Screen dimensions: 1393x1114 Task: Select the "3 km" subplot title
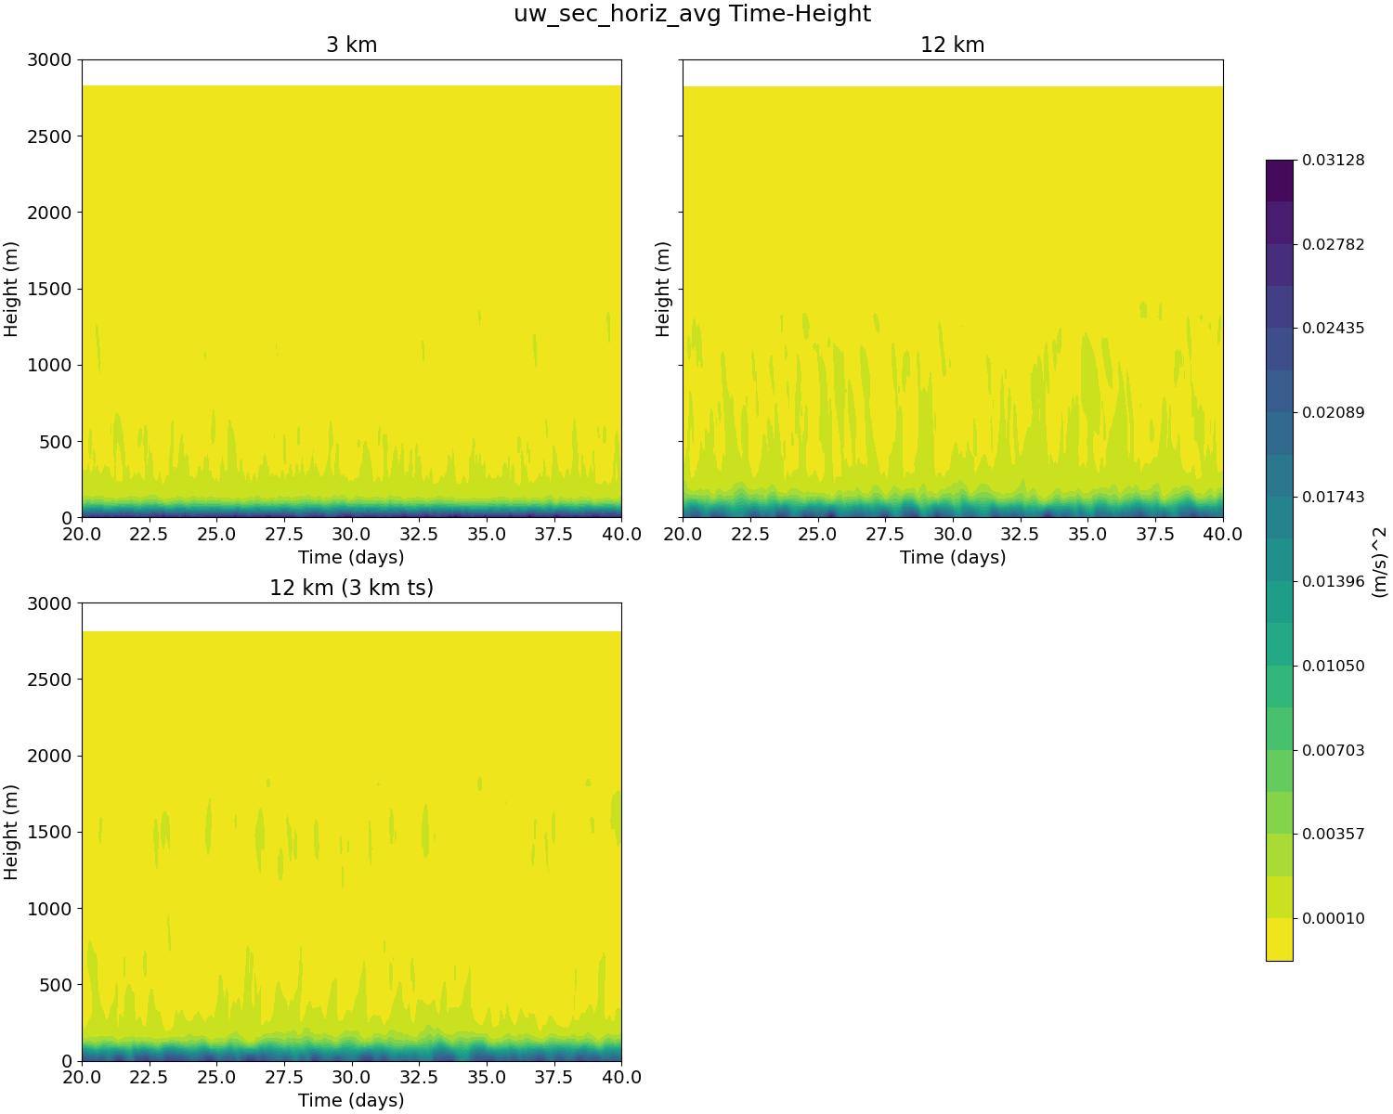pyautogui.click(x=351, y=45)
